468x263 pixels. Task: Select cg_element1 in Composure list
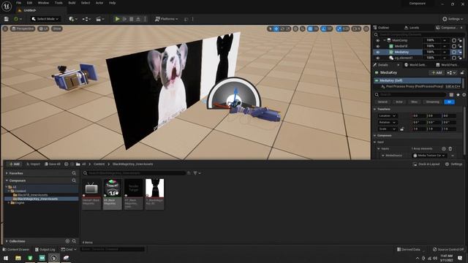coord(403,58)
